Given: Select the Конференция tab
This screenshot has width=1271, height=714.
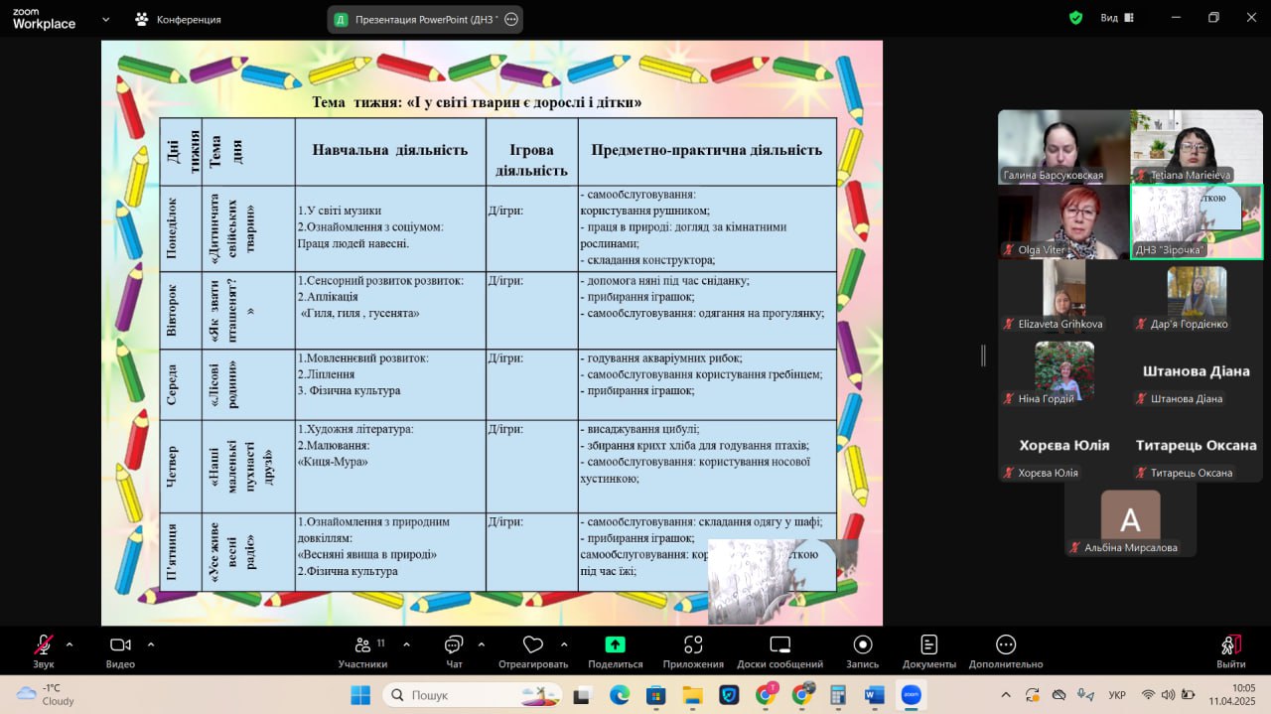Looking at the screenshot, I should click(x=179, y=19).
